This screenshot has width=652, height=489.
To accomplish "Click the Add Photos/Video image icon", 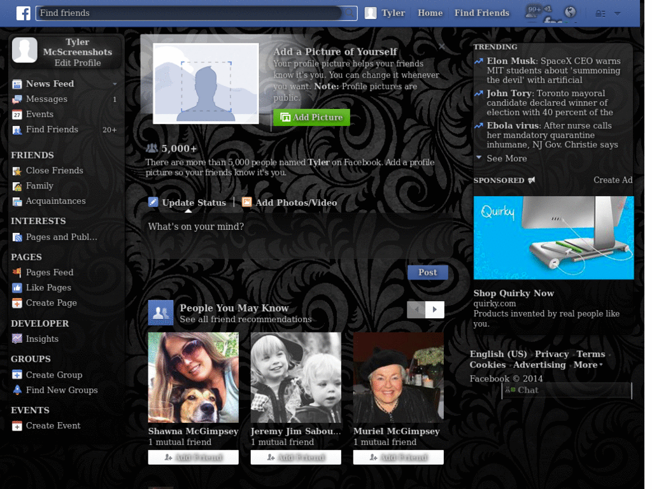I will point(246,202).
